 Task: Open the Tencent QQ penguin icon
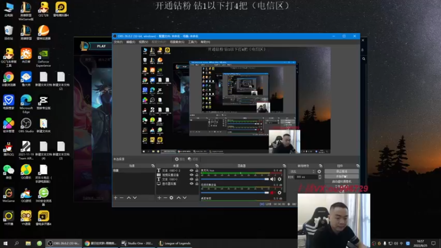[8, 149]
